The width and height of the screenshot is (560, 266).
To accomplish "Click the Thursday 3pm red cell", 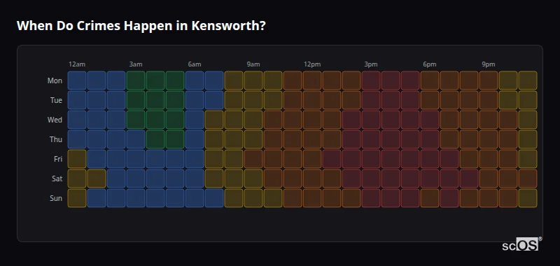I will pyautogui.click(x=371, y=139).
